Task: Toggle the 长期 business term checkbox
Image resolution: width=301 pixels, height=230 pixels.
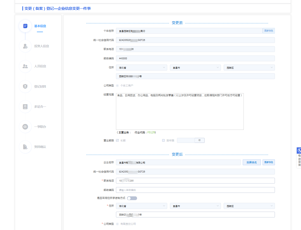Action: [x=117, y=141]
